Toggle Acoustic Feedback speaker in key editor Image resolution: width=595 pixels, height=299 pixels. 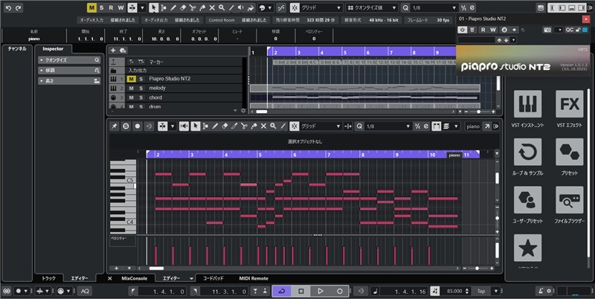[x=184, y=126]
